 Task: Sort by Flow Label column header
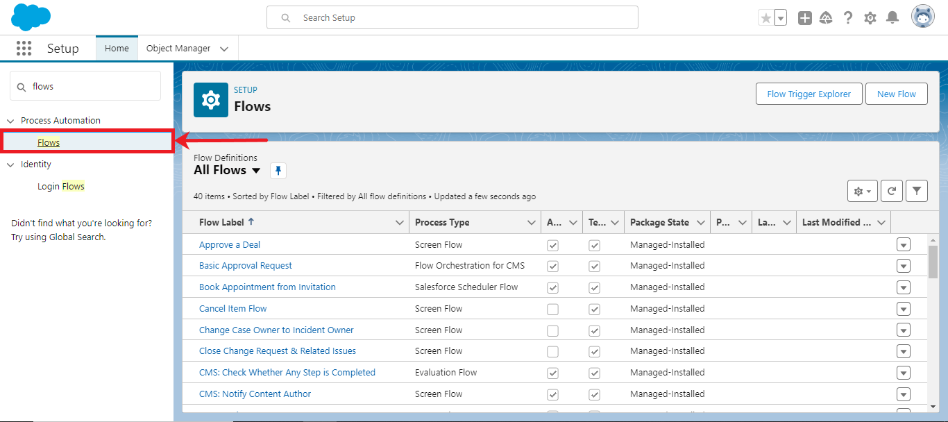click(x=221, y=222)
